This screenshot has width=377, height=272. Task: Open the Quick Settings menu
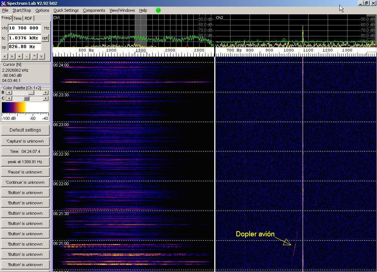(x=66, y=10)
